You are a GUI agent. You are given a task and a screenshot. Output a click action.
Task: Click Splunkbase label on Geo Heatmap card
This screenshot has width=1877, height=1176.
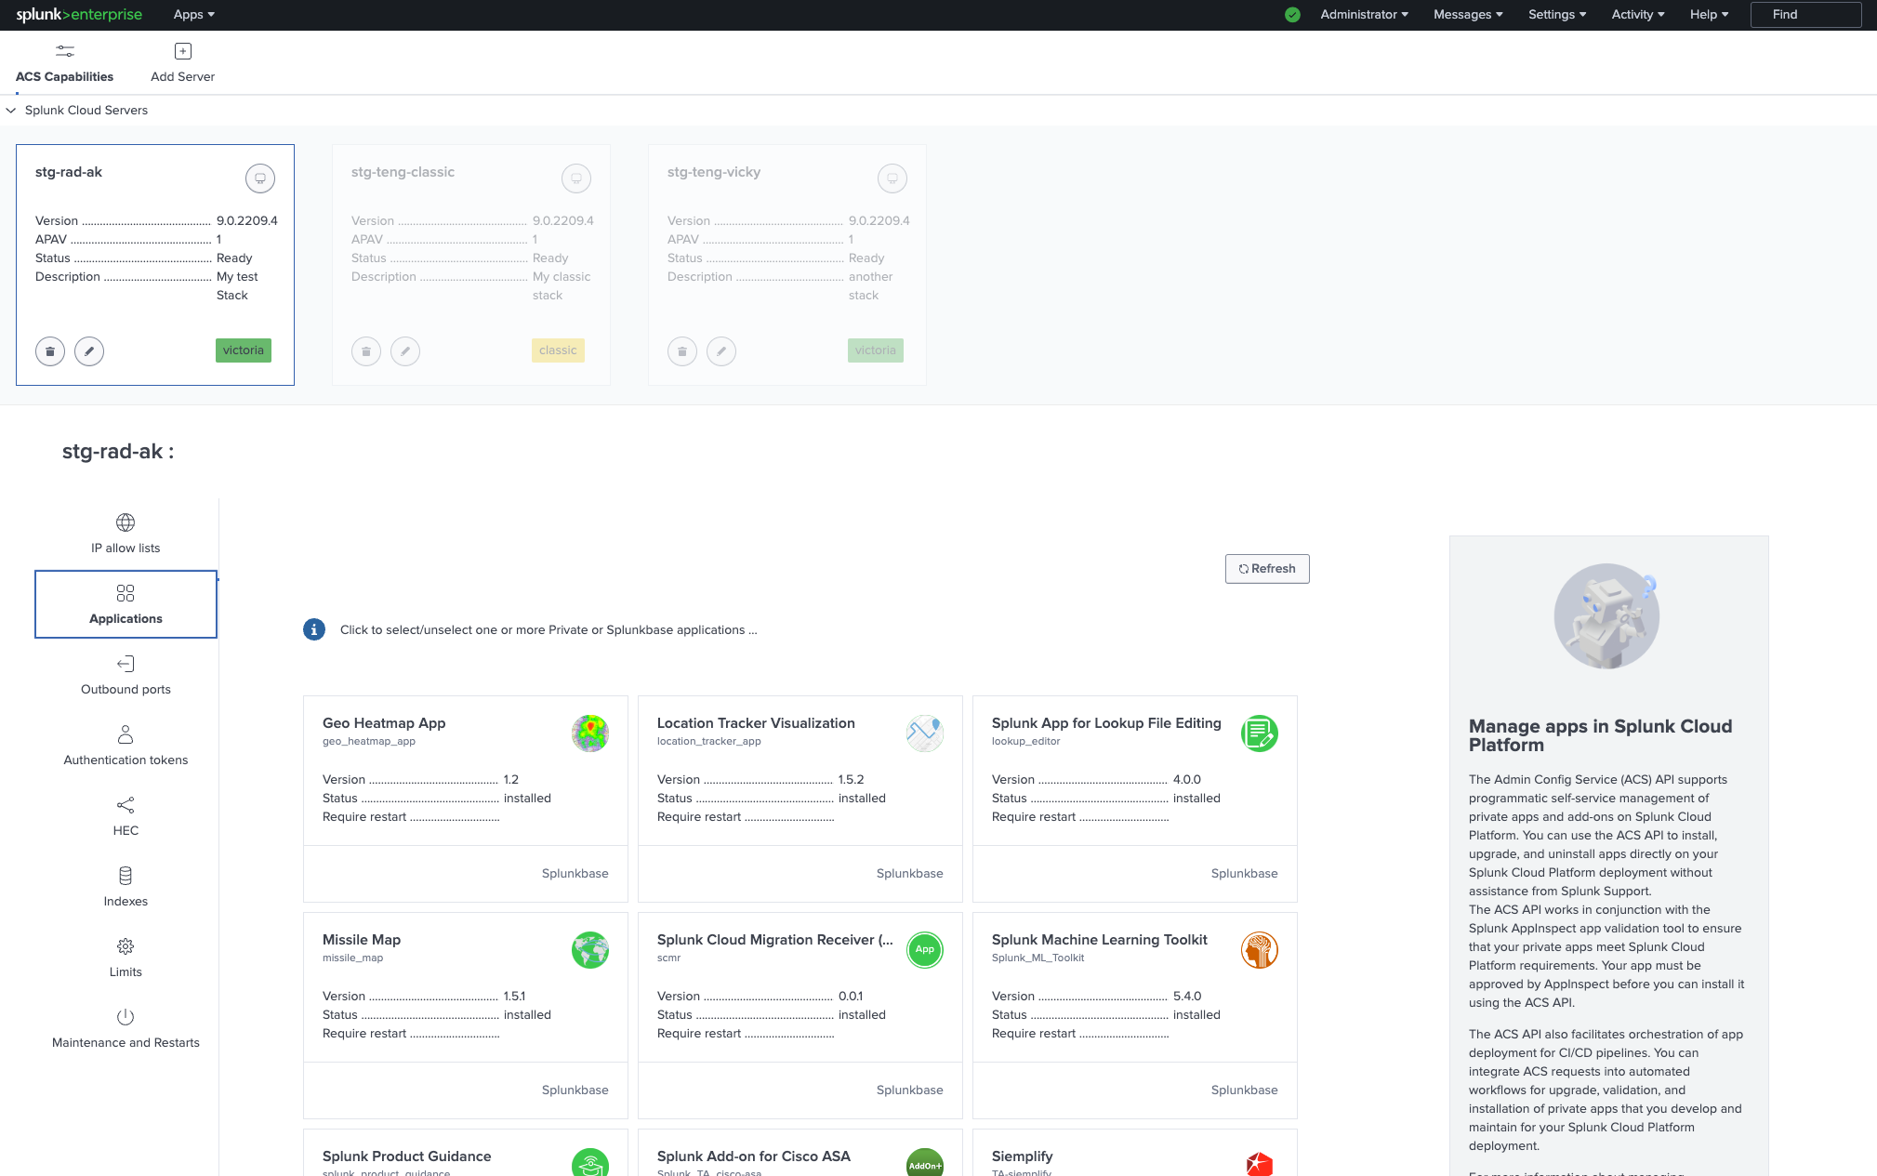575,873
